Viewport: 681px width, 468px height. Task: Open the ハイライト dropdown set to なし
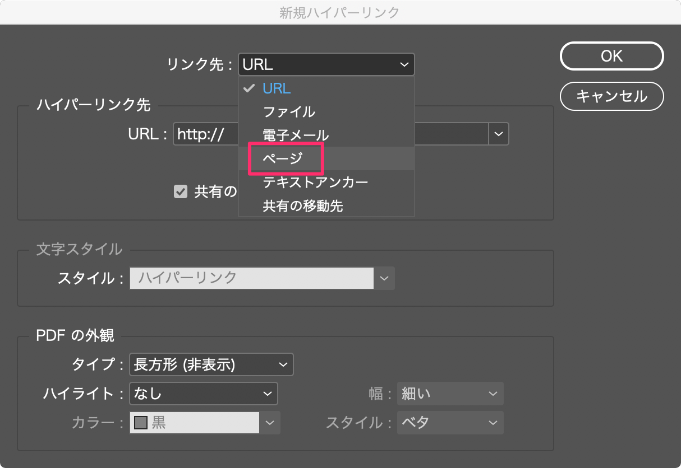click(x=203, y=394)
